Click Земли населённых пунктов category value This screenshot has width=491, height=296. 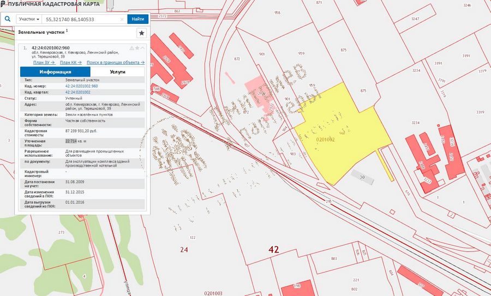(x=89, y=115)
